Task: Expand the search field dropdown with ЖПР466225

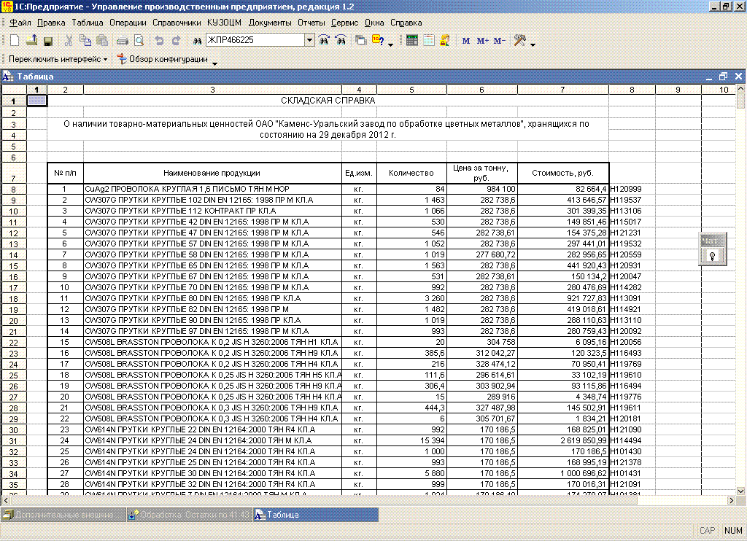Action: click(x=309, y=41)
